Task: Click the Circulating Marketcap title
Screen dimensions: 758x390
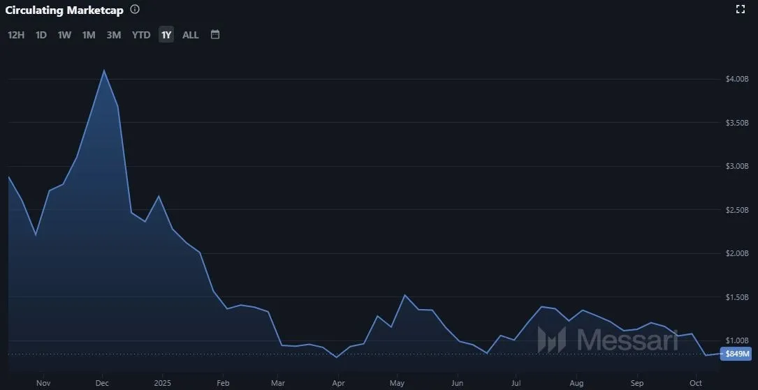Action: click(x=64, y=10)
